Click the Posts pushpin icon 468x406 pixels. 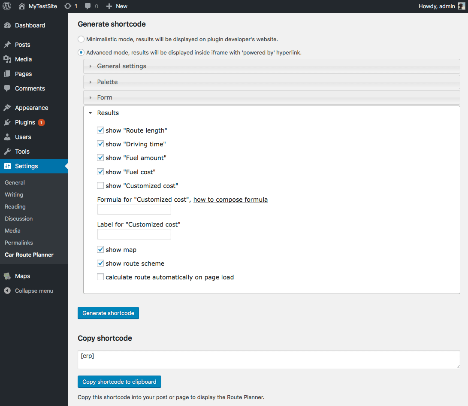(x=7, y=45)
